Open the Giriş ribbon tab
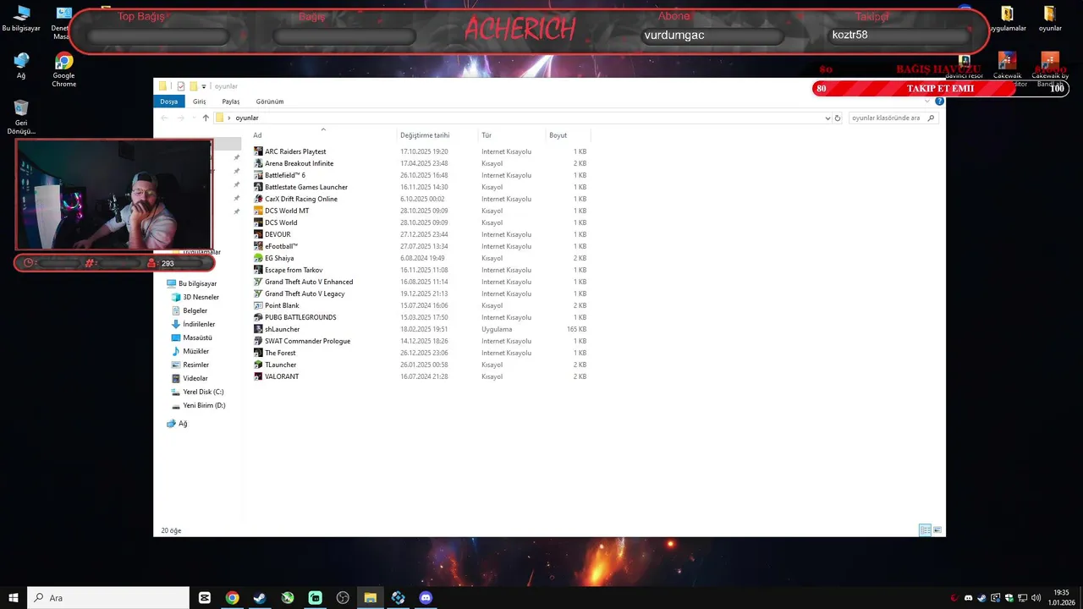1083x609 pixels. tap(200, 101)
